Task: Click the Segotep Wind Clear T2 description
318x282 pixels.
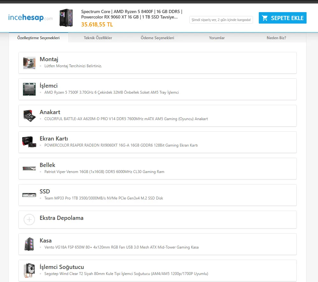Action: click(126, 274)
